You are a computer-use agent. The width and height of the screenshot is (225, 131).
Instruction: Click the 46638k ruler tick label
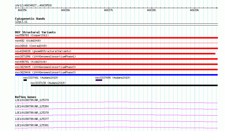[151, 10]
